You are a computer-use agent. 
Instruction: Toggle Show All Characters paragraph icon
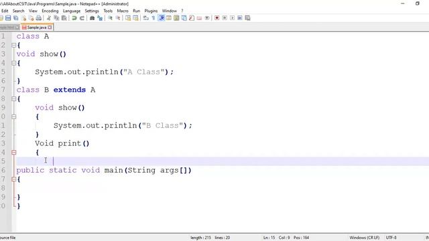pos(154,18)
